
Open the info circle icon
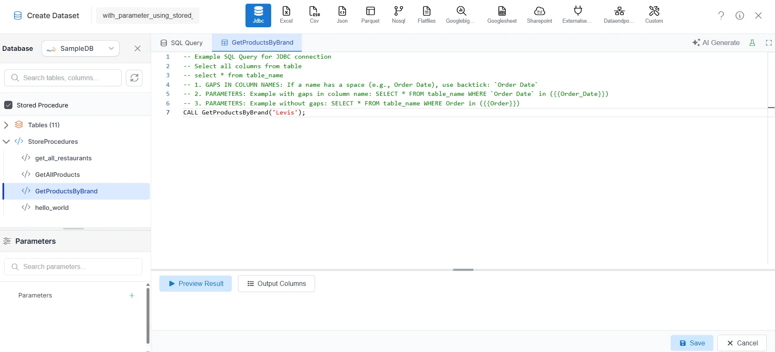[739, 15]
